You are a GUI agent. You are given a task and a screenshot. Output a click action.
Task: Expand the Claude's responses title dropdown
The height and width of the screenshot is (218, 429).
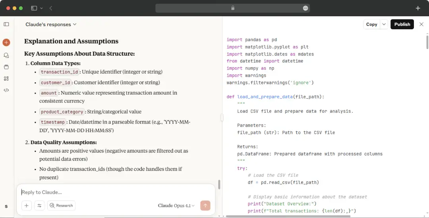(51, 24)
